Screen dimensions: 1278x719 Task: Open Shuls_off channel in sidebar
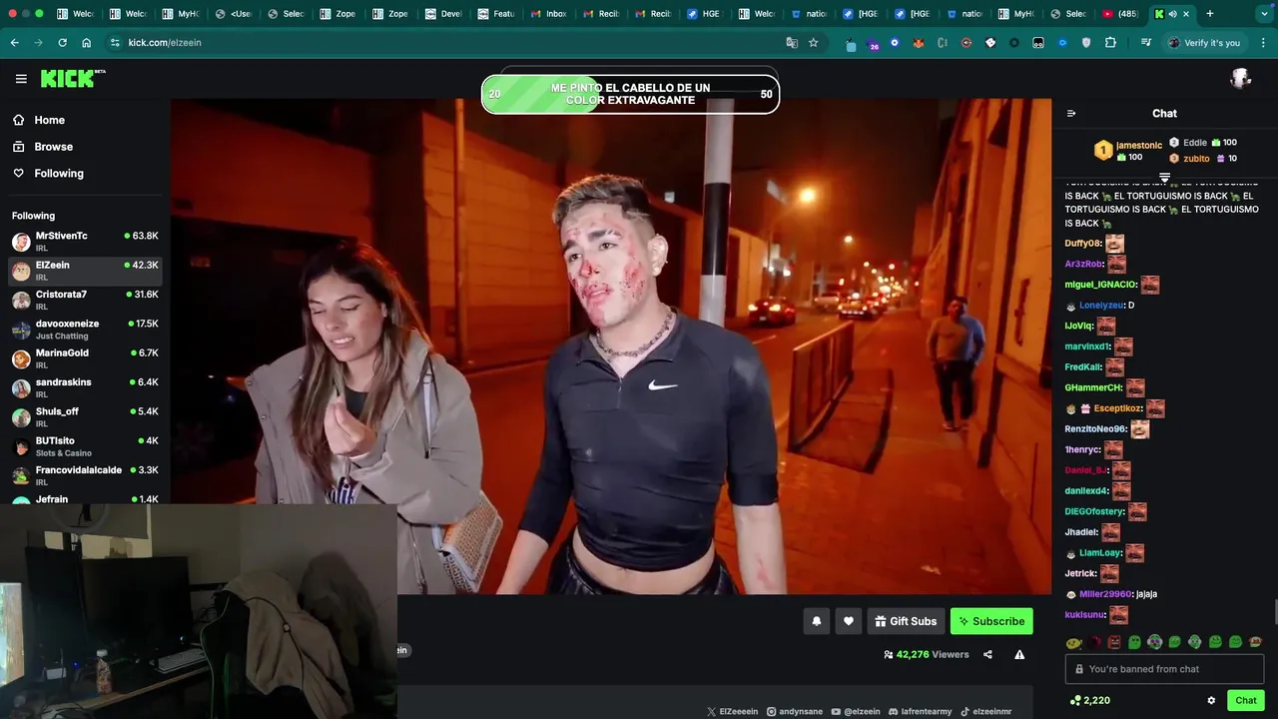[x=85, y=416]
